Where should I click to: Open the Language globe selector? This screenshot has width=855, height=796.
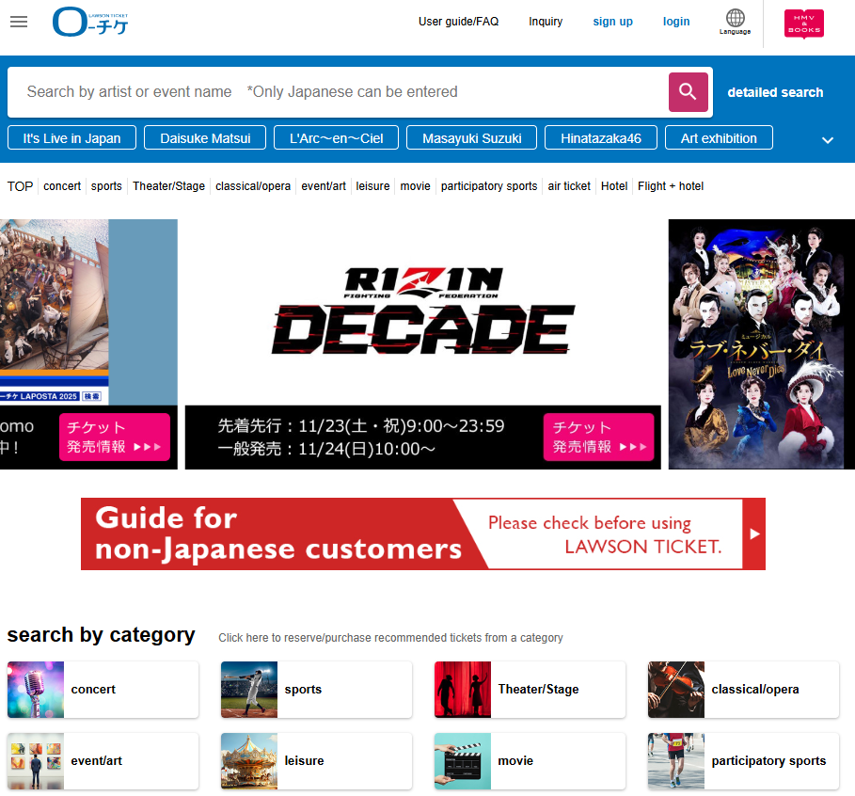(735, 22)
